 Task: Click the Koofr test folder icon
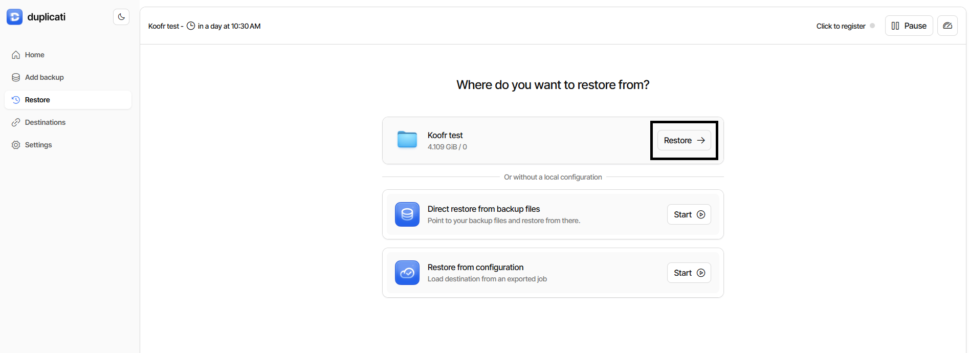[x=407, y=139]
